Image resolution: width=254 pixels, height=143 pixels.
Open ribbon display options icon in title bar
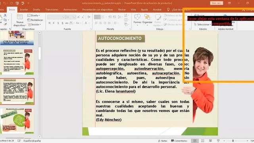(x=229, y=3)
